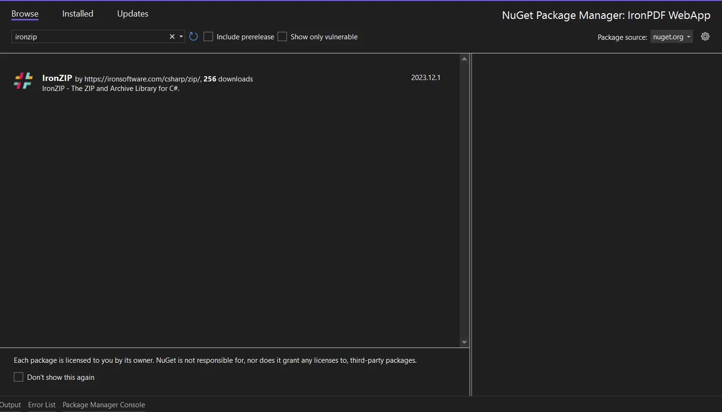The image size is (722, 412).
Task: Click the 2023.12.1 version of IronZIP
Action: point(426,78)
